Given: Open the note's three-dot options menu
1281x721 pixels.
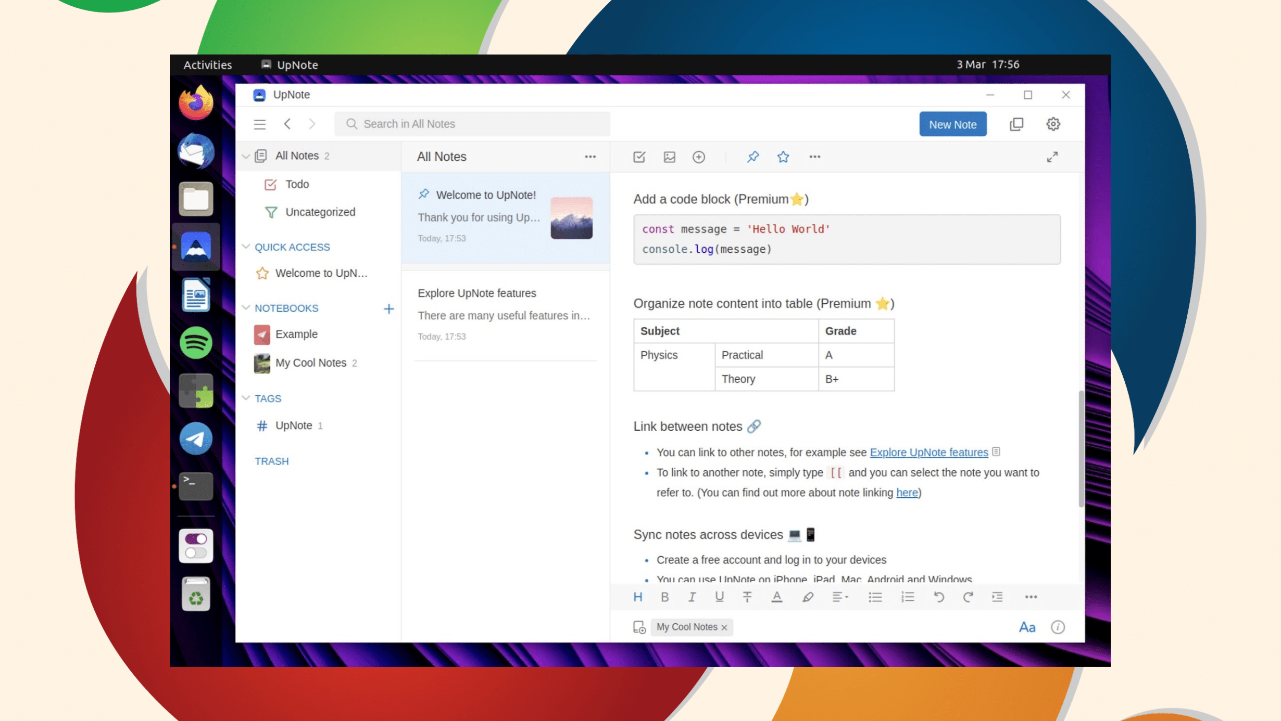Looking at the screenshot, I should (814, 157).
